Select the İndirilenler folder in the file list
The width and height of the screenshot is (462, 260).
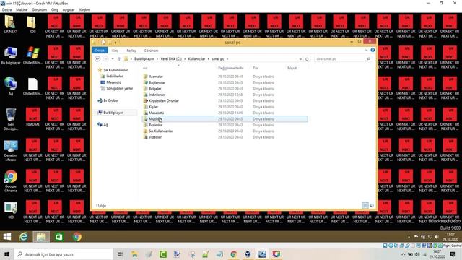157,95
